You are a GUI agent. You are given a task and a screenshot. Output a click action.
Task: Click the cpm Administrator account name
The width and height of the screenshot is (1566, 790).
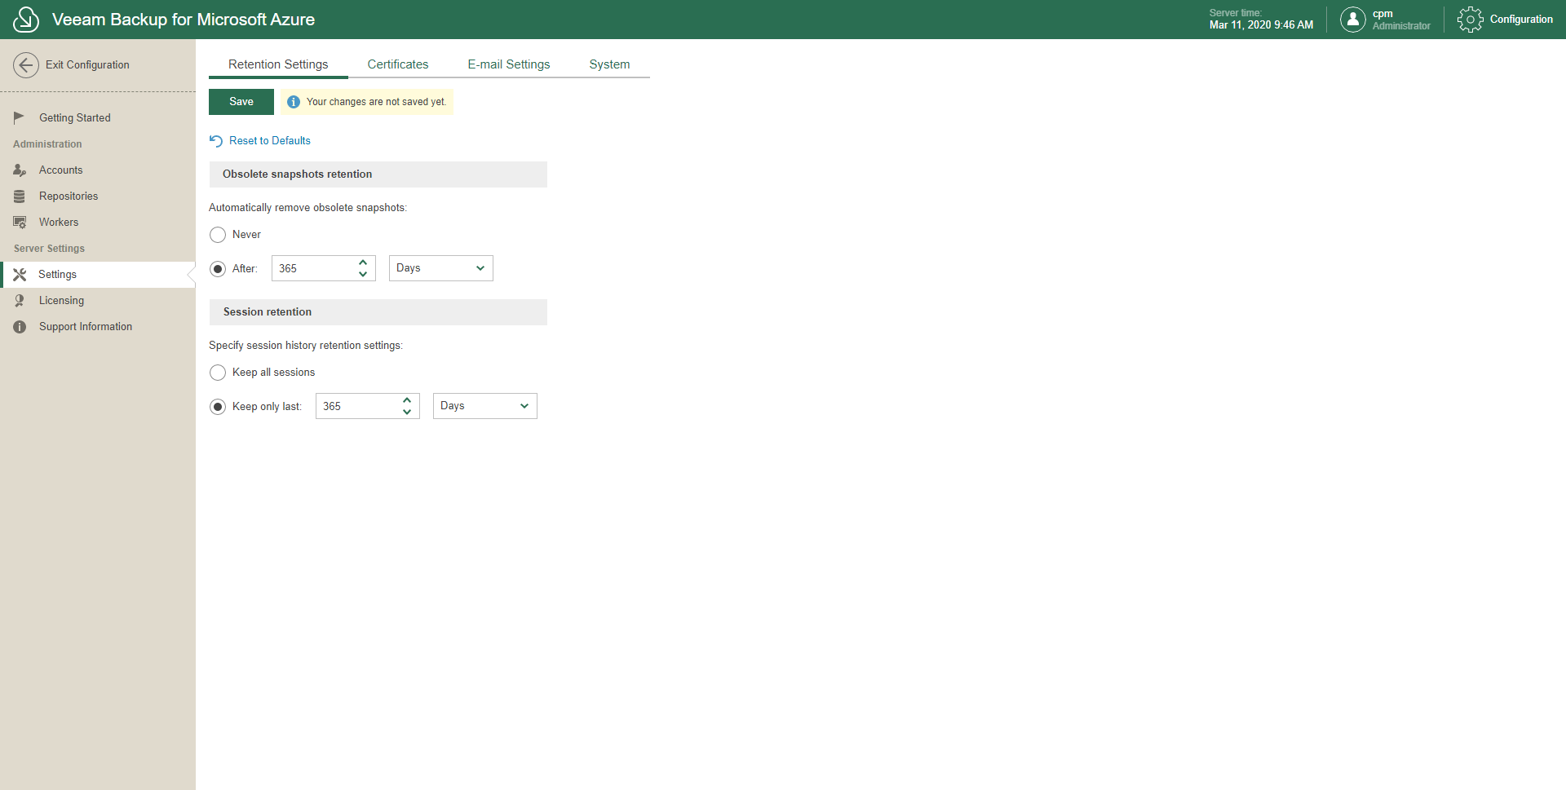(1401, 20)
